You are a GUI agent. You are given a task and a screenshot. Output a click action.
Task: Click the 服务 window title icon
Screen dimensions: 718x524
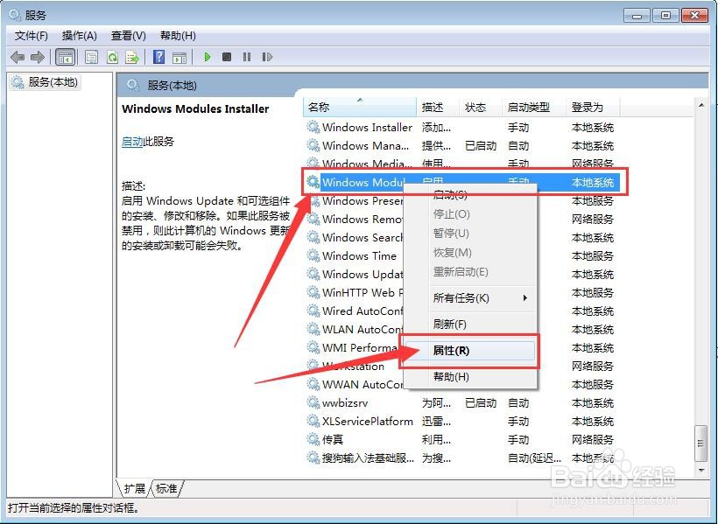[x=15, y=15]
